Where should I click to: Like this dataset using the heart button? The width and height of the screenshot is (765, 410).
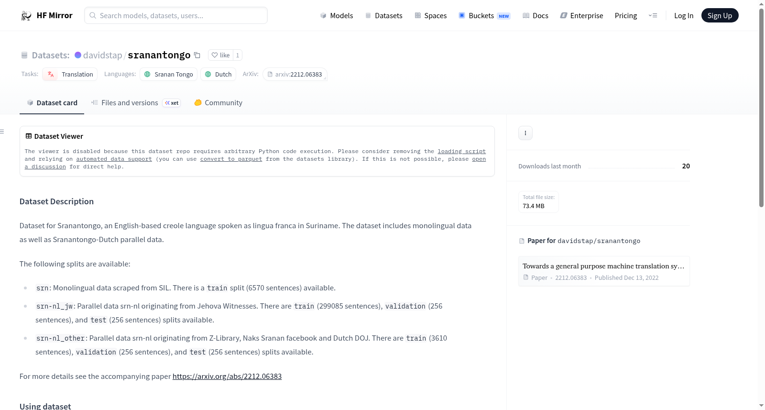[220, 55]
